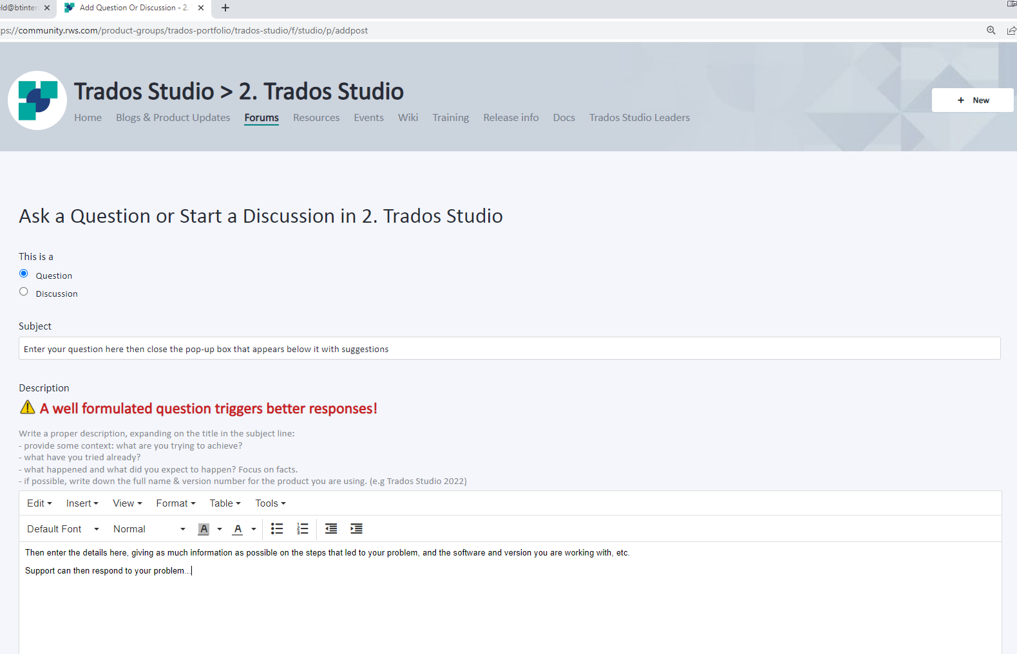Select the Question radio button

[x=24, y=274]
